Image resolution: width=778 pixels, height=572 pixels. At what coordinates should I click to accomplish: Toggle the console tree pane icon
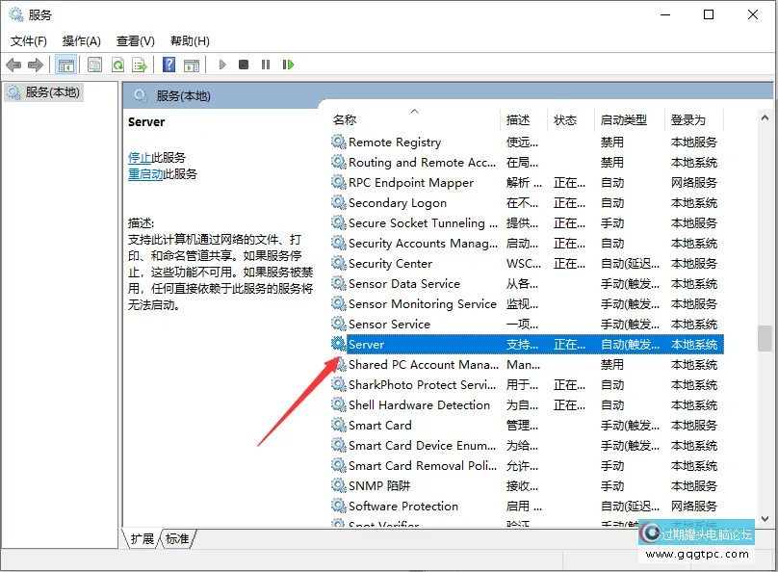pyautogui.click(x=65, y=65)
